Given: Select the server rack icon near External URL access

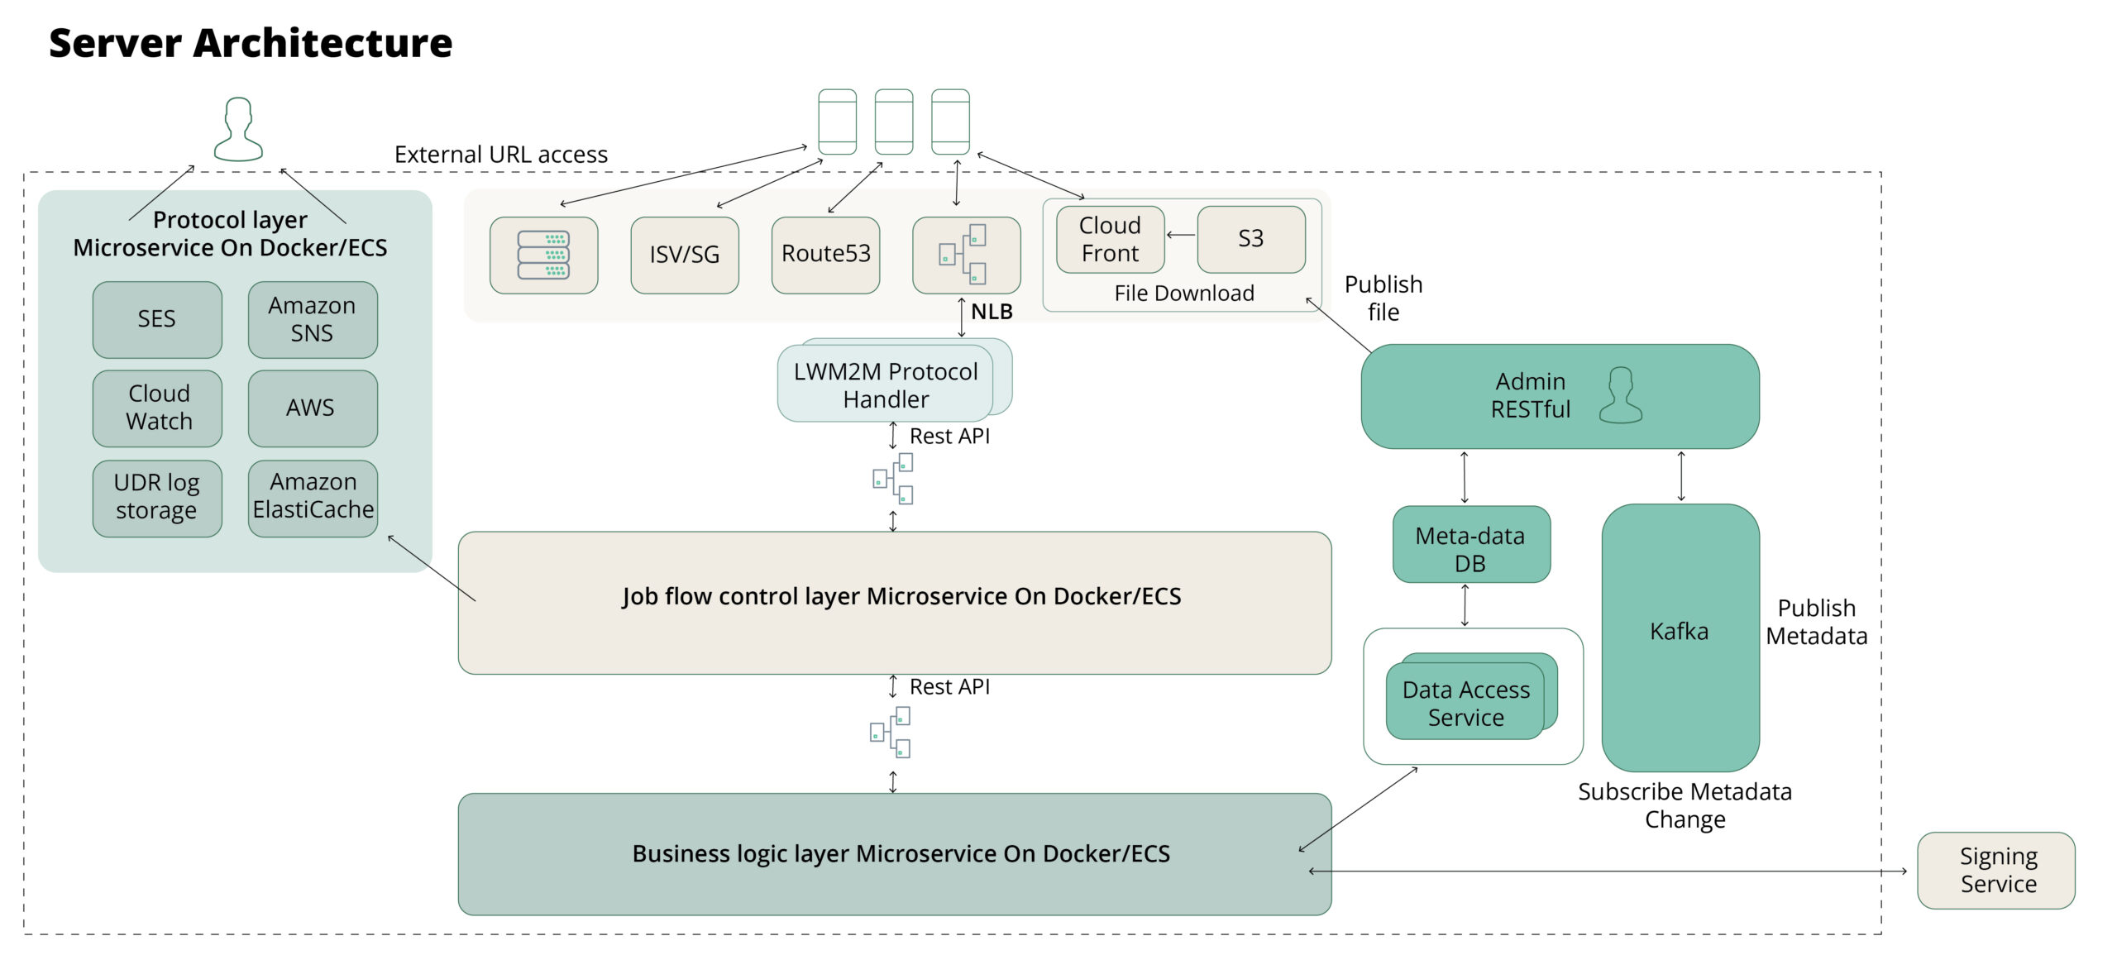Looking at the screenshot, I should coord(543,255).
